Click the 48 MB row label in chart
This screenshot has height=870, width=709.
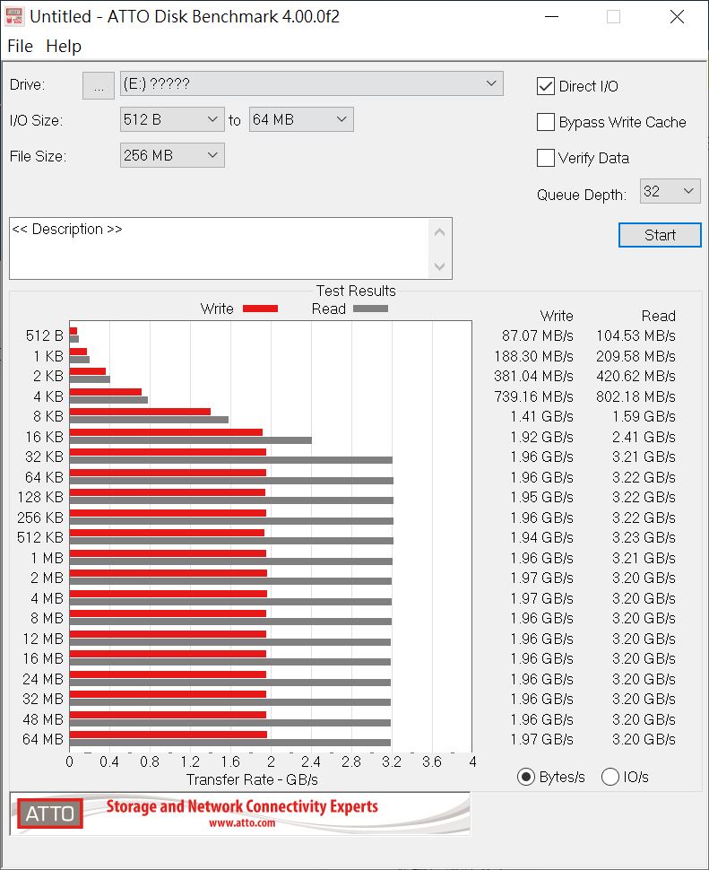43,719
